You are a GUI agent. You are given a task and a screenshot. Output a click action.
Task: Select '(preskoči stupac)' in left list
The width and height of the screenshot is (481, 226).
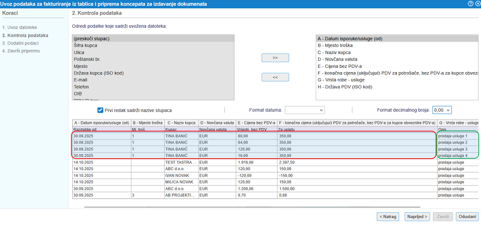(153, 38)
